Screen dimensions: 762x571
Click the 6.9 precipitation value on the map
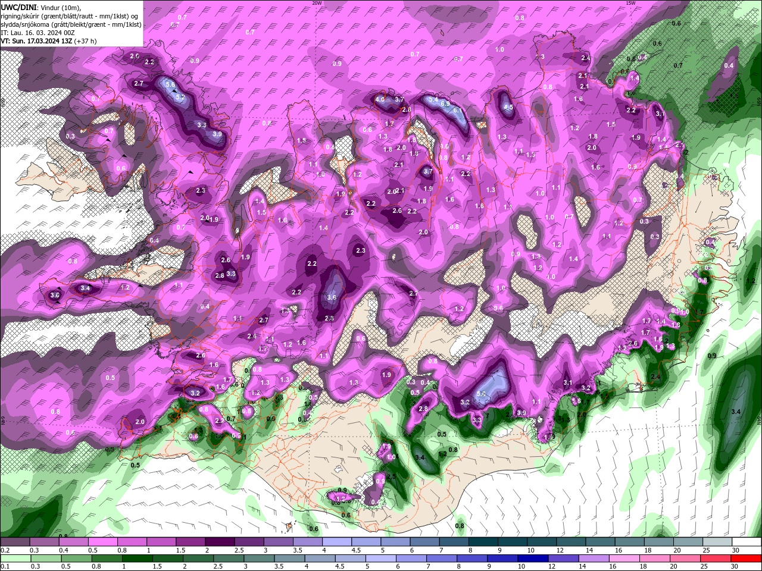pos(445,103)
